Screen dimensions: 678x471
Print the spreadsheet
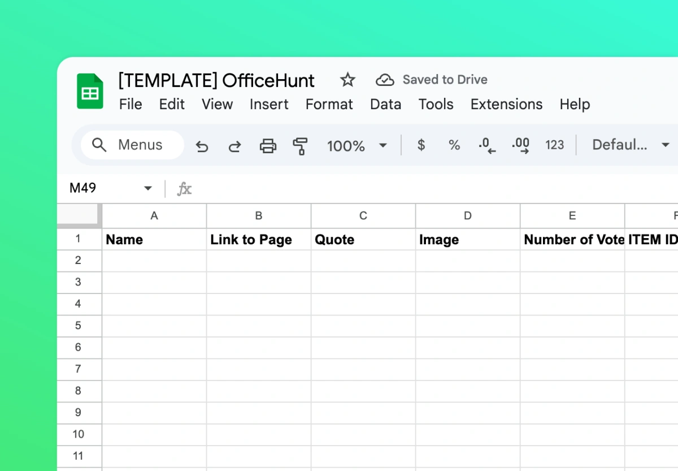268,146
